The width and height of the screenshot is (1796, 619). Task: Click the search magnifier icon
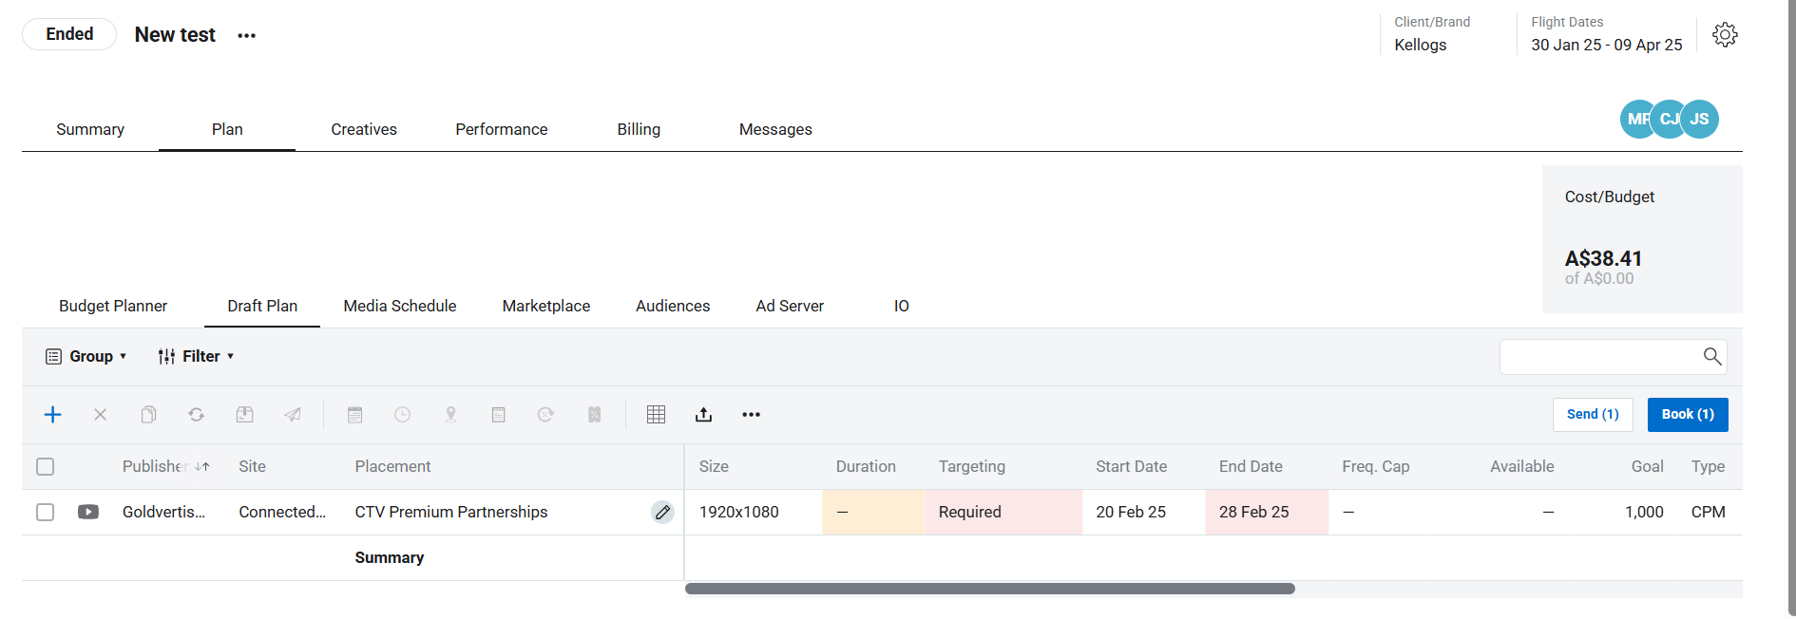click(x=1711, y=357)
